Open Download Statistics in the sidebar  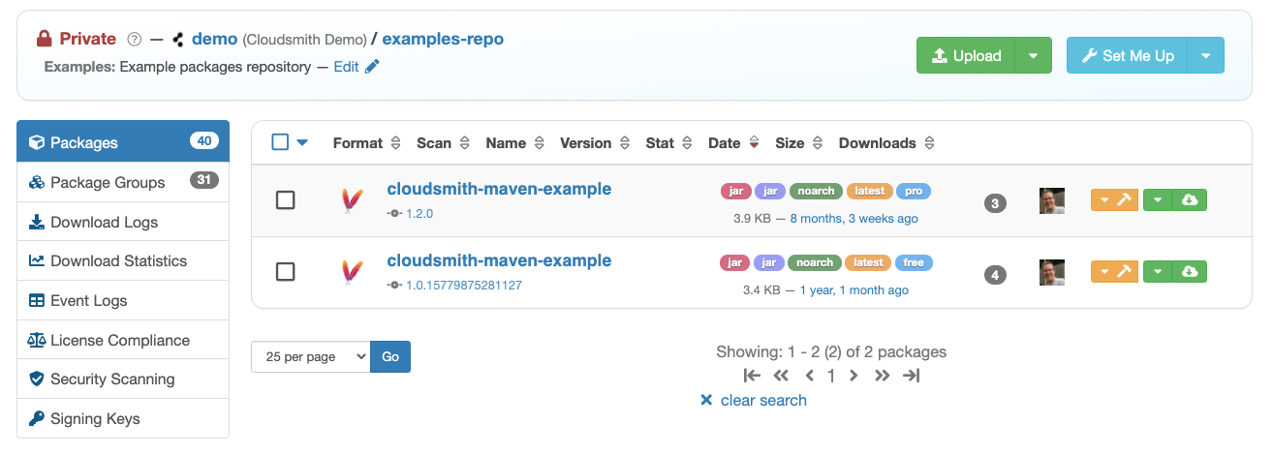pyautogui.click(x=123, y=260)
